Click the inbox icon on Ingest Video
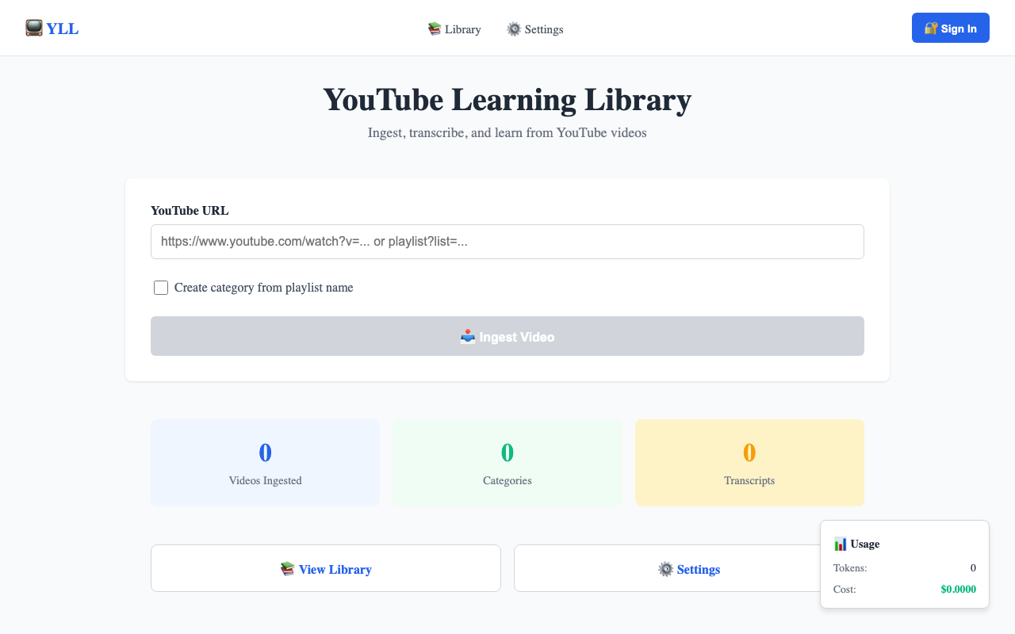Screen dimensions: 1015x634 click(x=468, y=337)
